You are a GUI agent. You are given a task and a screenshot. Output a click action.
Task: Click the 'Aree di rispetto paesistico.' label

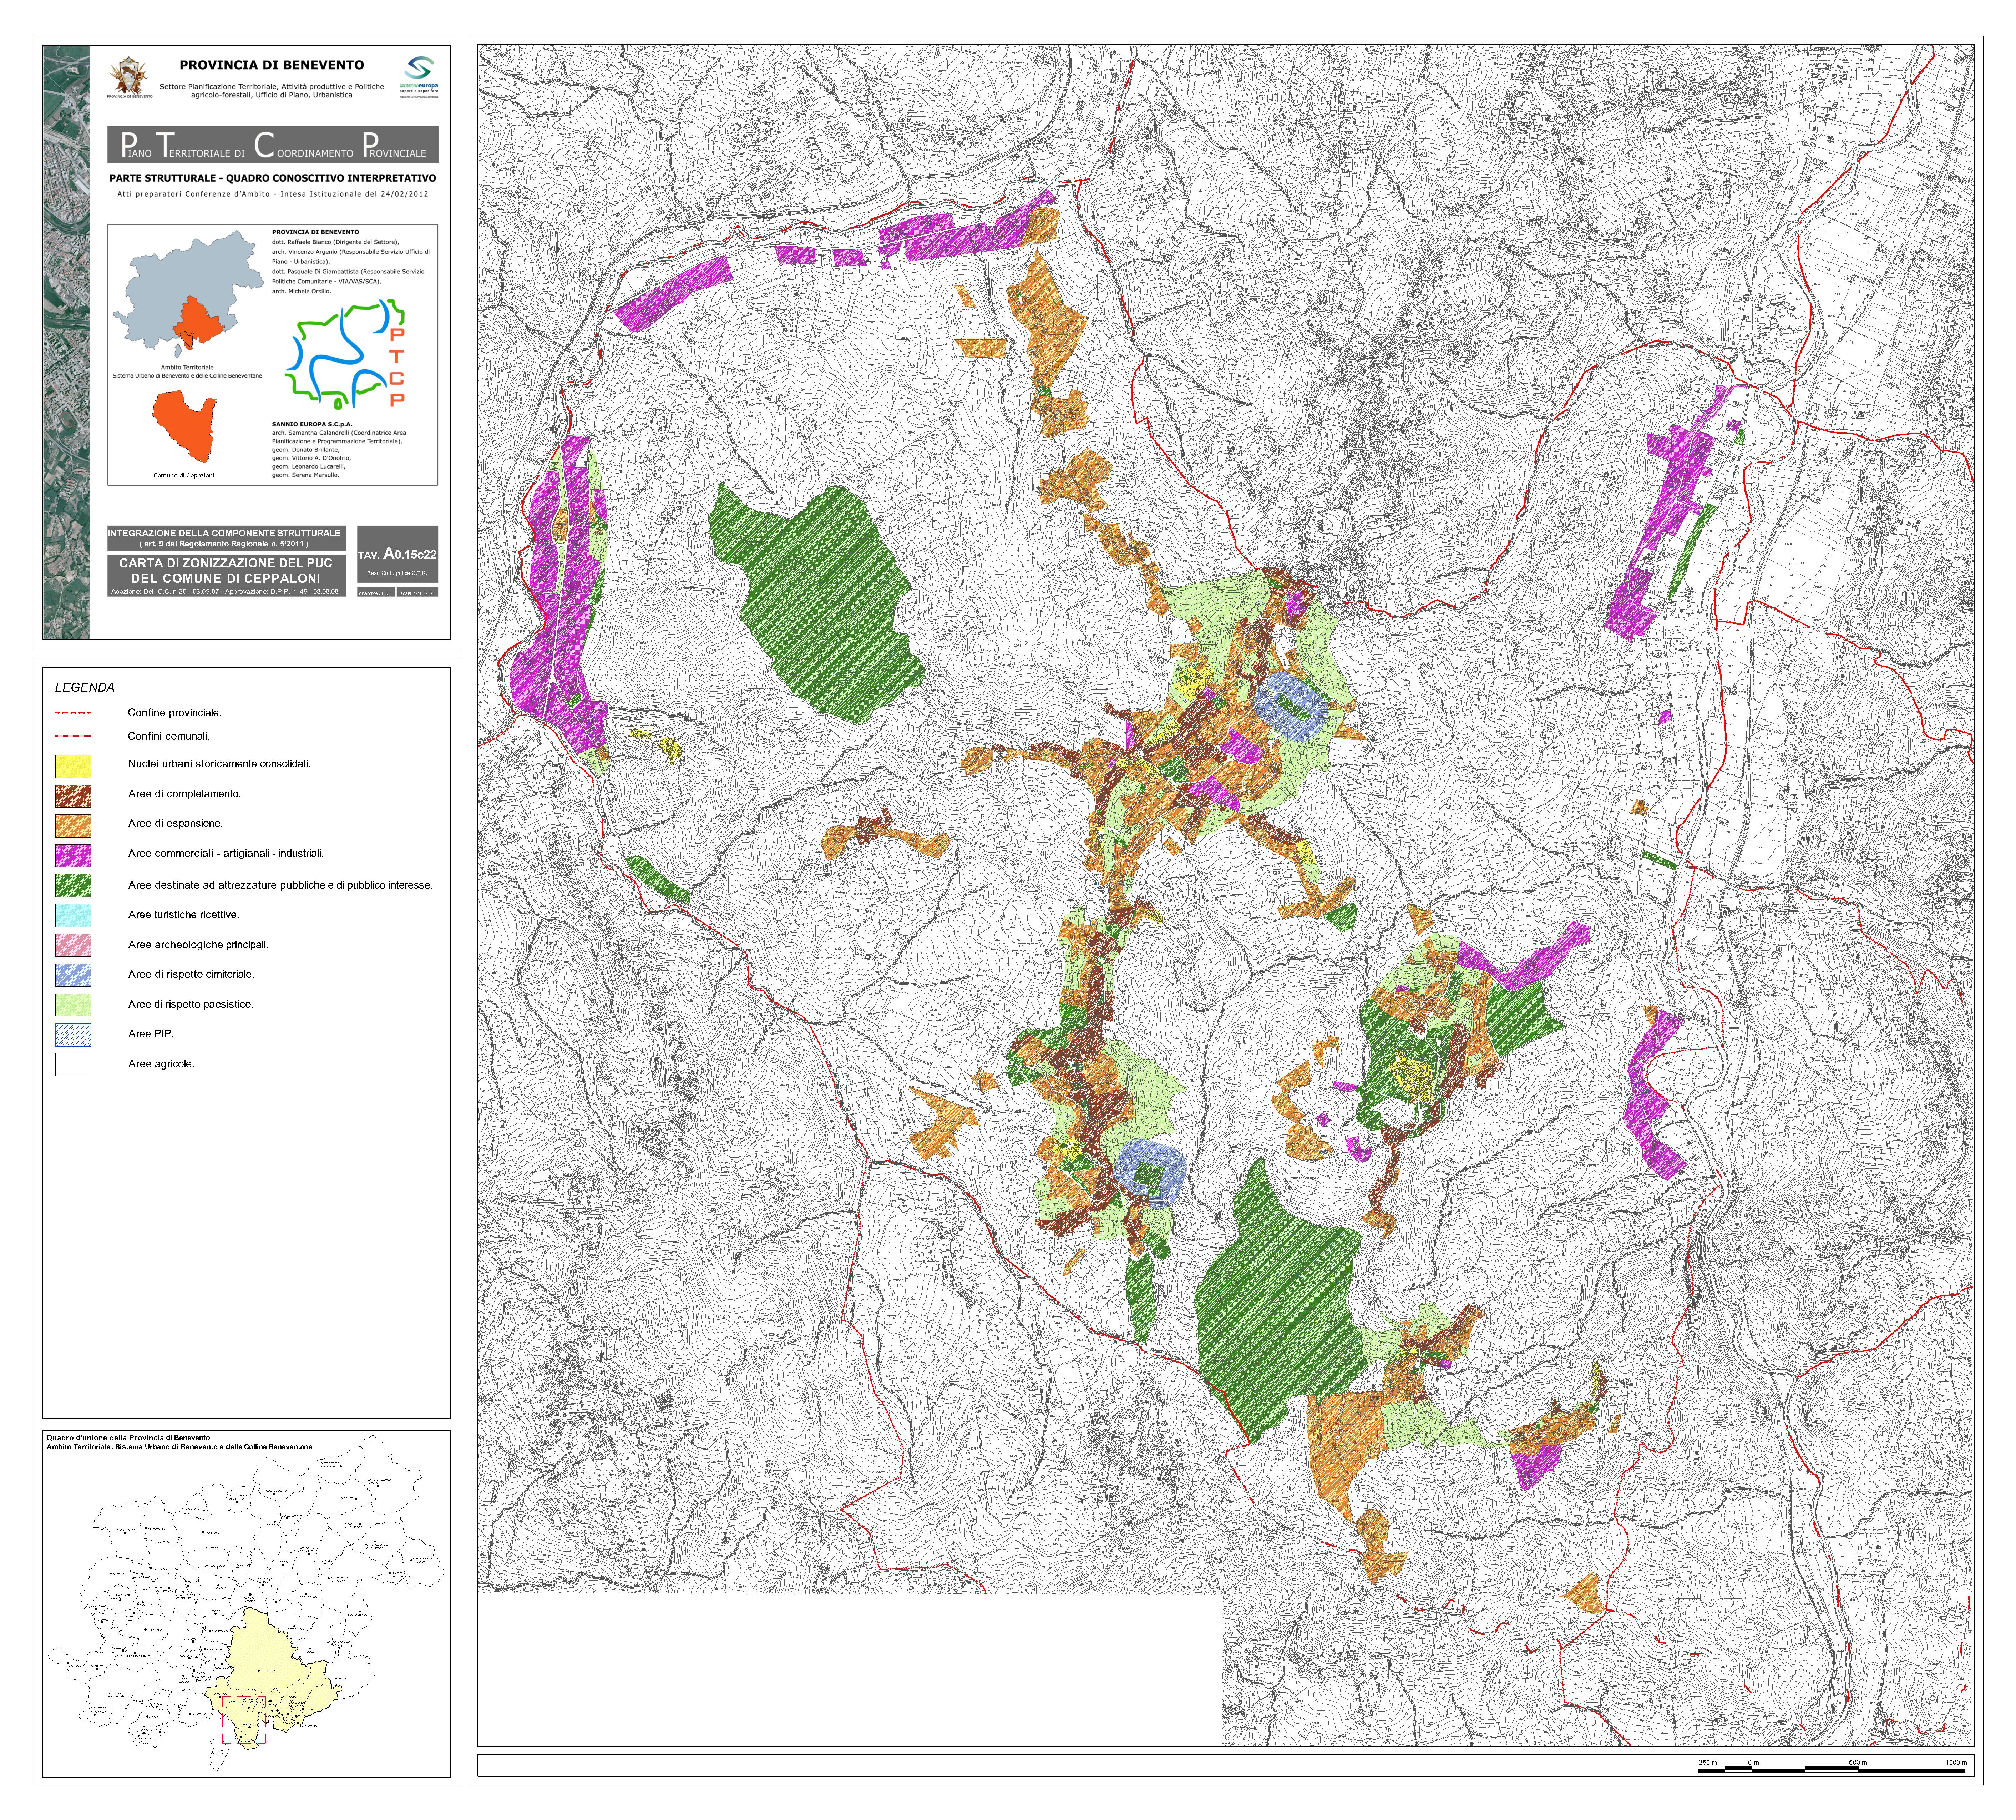[x=191, y=1005]
